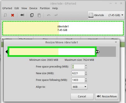
Task: Click inside the green partition resize bar
Action: (x=52, y=52)
